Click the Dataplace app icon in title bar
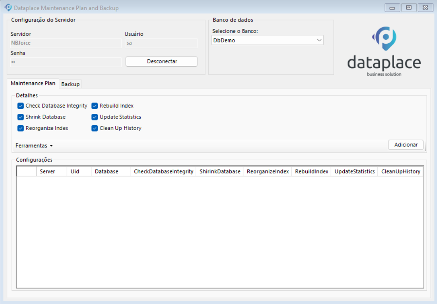 tap(8, 7)
